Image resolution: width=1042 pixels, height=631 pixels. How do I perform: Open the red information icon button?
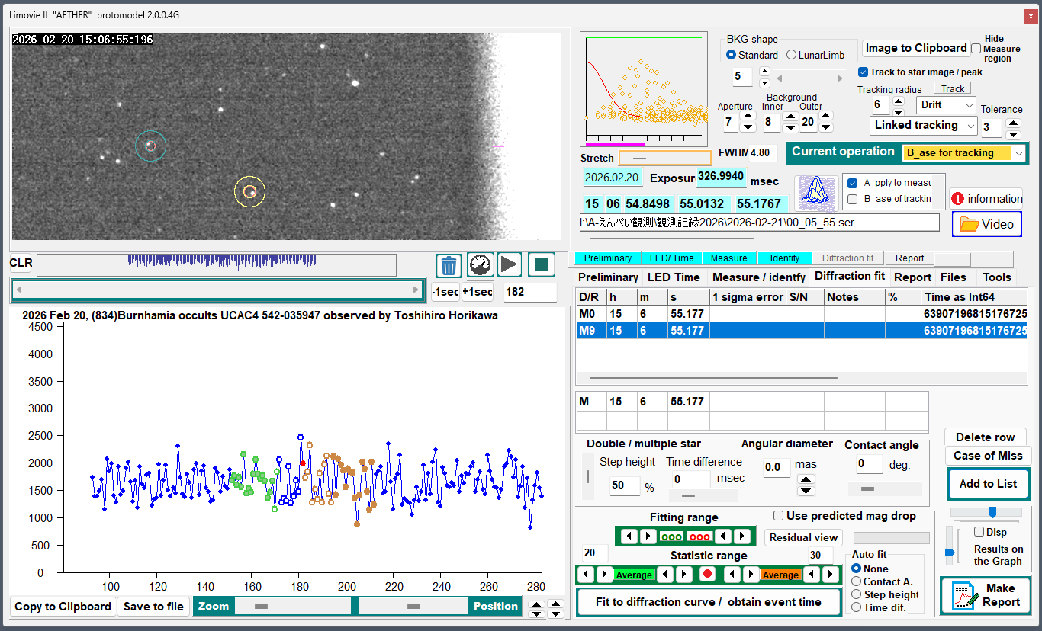coord(986,199)
